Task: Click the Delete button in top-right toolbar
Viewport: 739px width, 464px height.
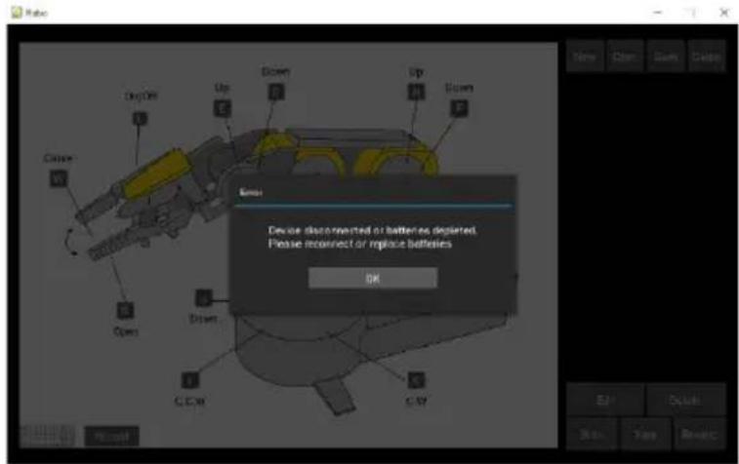Action: point(707,58)
